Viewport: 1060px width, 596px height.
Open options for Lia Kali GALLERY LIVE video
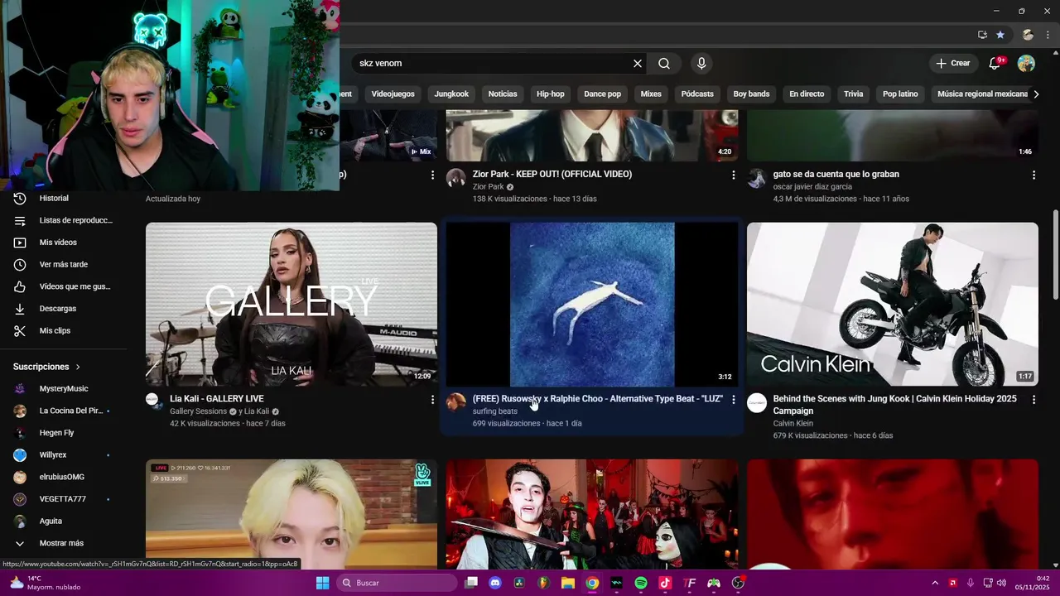pyautogui.click(x=432, y=399)
